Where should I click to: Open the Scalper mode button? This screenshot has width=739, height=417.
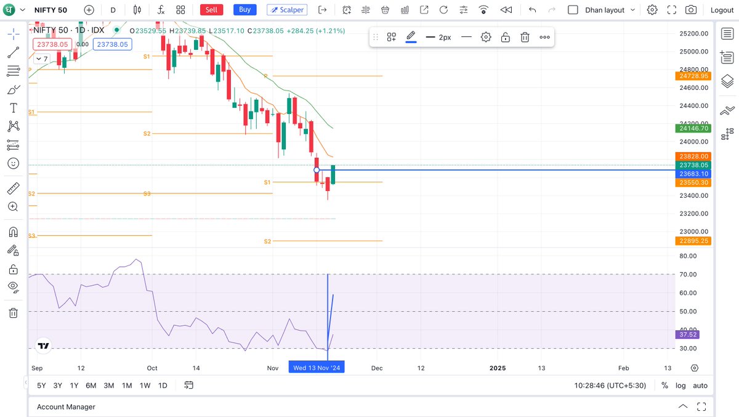point(287,10)
